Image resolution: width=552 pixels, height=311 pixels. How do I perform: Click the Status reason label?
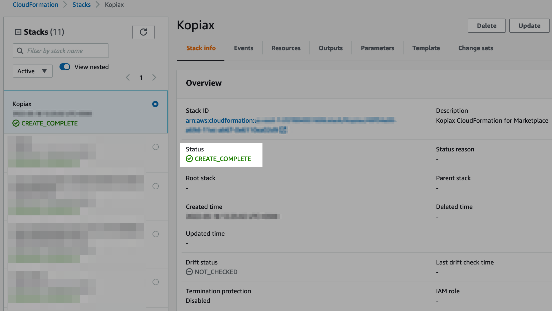(x=455, y=149)
